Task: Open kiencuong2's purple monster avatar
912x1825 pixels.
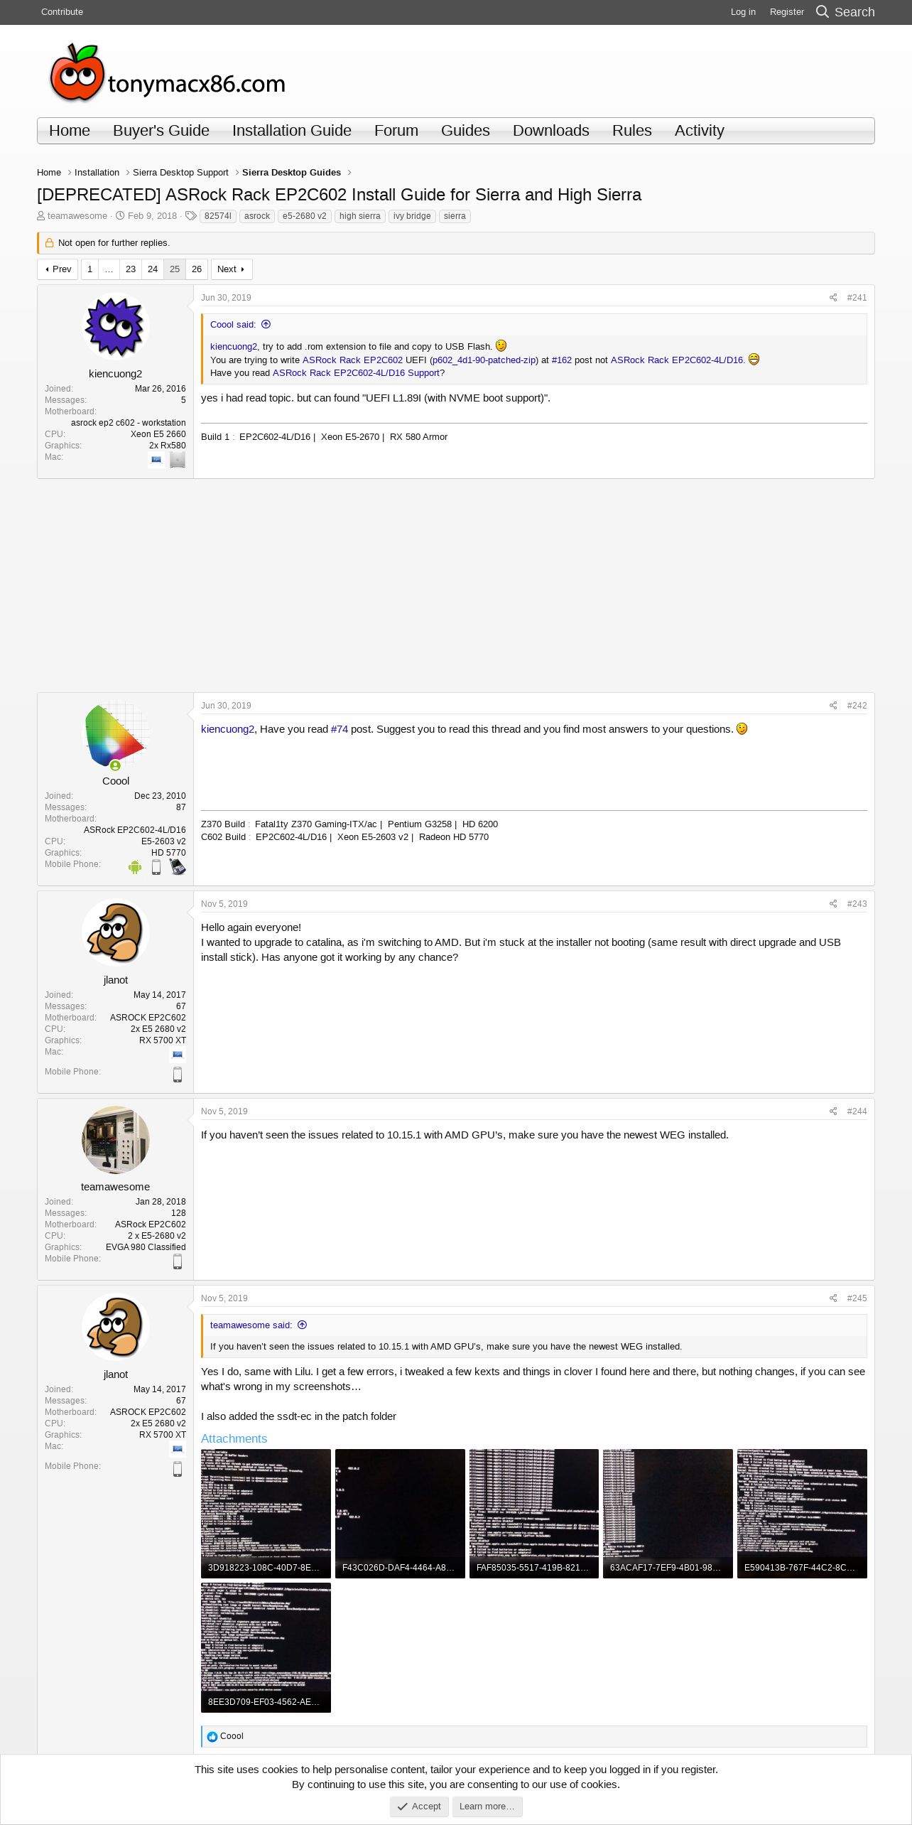Action: coord(115,326)
